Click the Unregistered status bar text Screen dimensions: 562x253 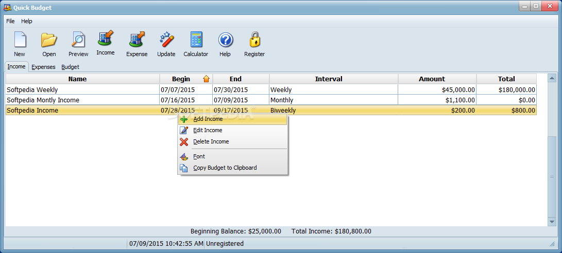tap(225, 244)
